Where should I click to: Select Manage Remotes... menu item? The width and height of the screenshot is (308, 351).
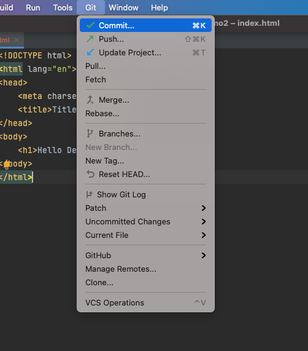(145, 269)
